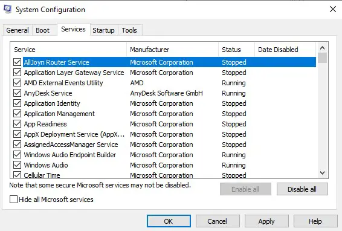342x231 pixels.
Task: Click the Disable all button
Action: 302,189
